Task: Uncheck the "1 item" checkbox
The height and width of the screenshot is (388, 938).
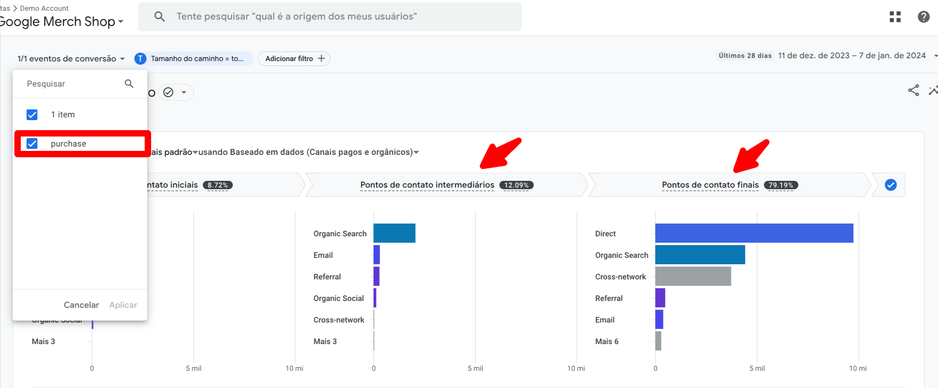Action: [x=32, y=115]
